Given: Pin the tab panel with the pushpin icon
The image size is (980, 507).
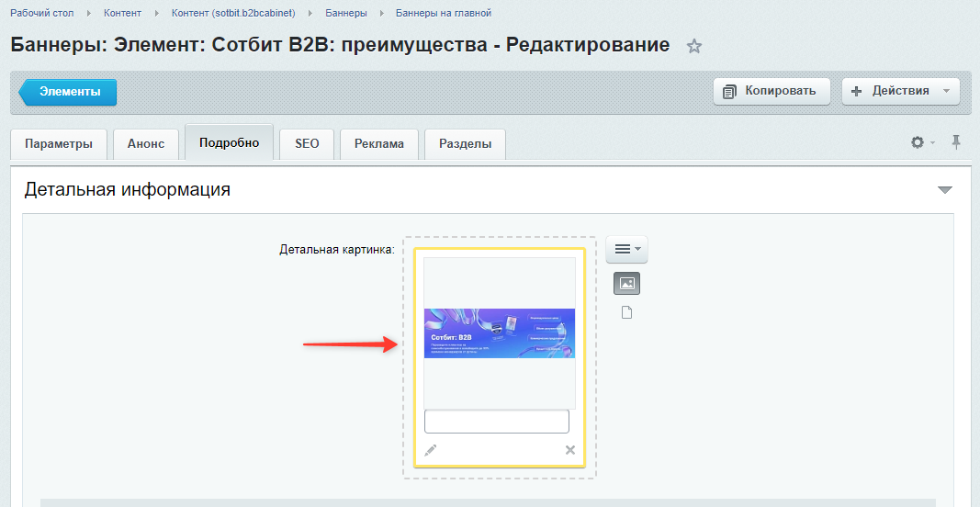Looking at the screenshot, I should point(955,142).
